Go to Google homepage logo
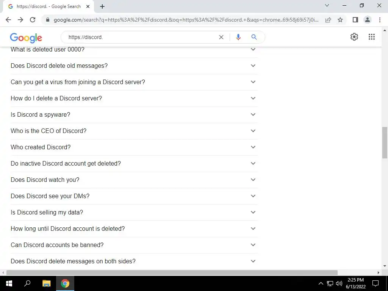This screenshot has height=291, width=388. [26, 38]
